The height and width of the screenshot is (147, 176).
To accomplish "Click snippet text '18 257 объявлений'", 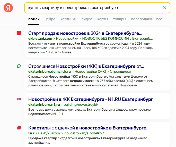I will (x=110, y=81).
